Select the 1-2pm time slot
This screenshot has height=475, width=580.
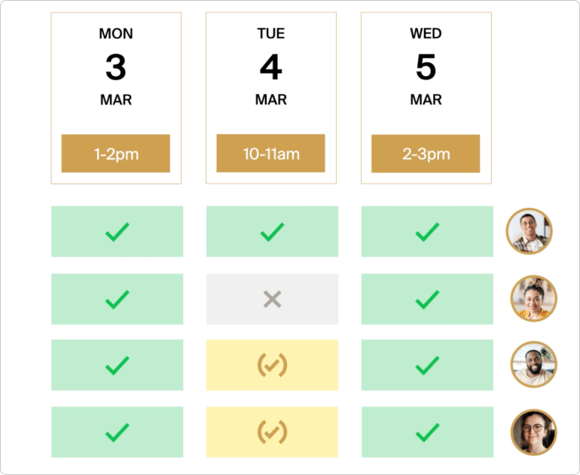pos(116,154)
